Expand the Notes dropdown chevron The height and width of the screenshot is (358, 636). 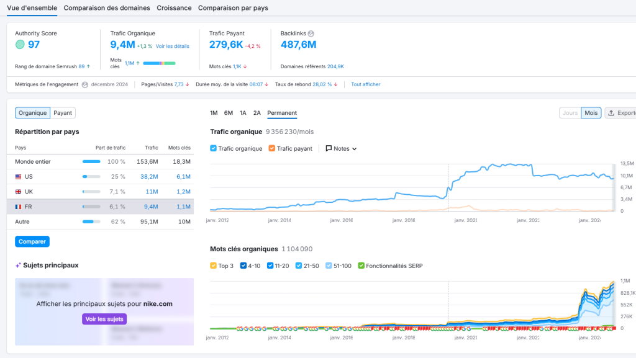point(355,149)
